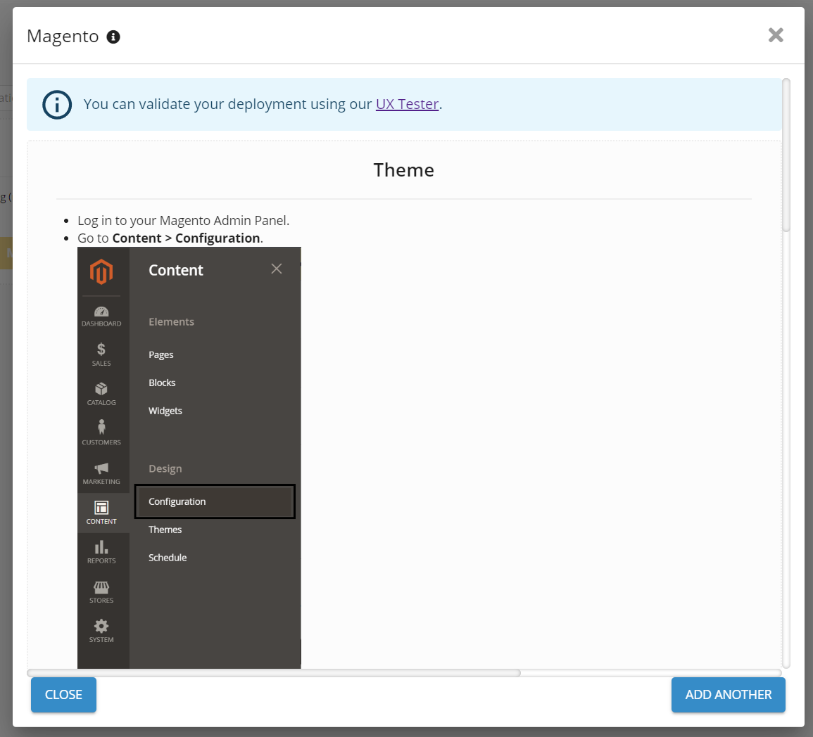Follow the UX Tester link

(407, 104)
